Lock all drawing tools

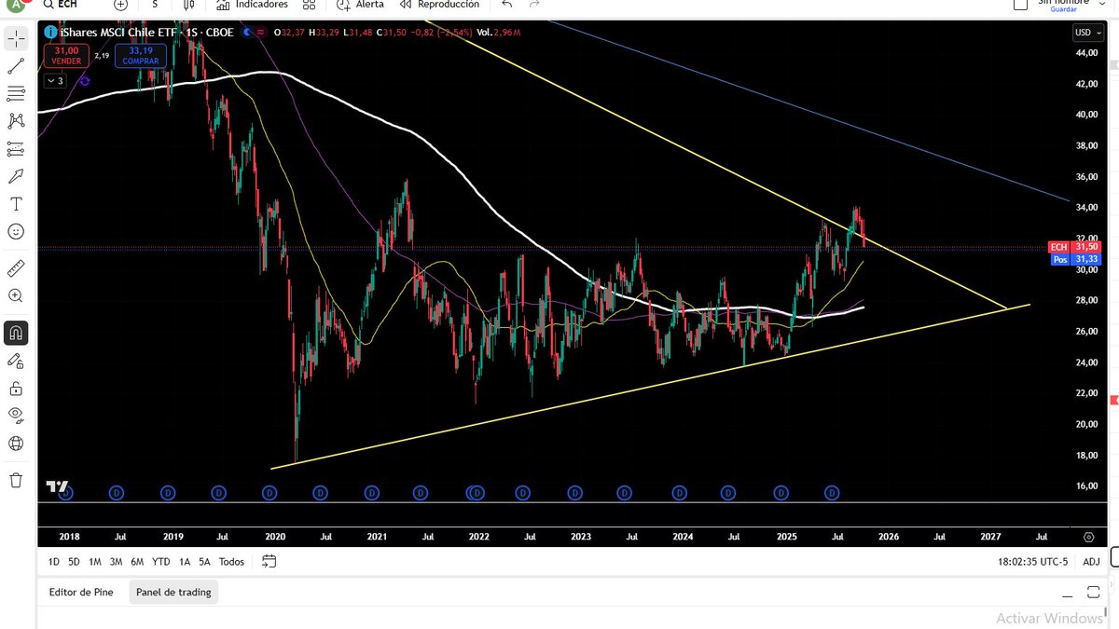click(16, 388)
